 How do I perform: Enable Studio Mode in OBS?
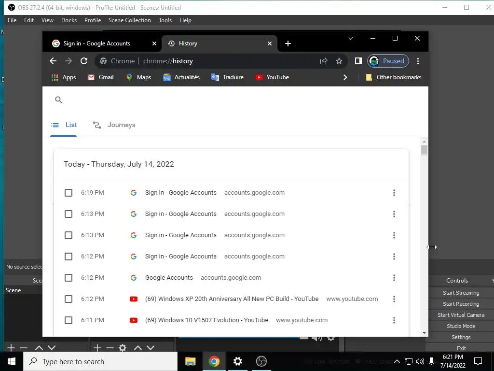[x=461, y=326]
